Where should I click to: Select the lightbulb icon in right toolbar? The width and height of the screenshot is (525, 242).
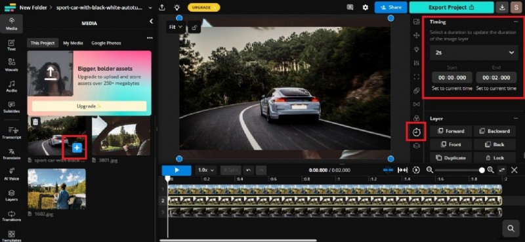[x=417, y=49]
